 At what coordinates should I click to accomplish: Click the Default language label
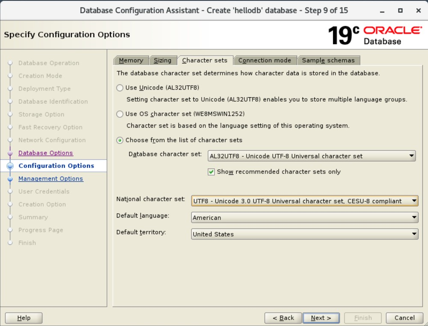point(143,216)
